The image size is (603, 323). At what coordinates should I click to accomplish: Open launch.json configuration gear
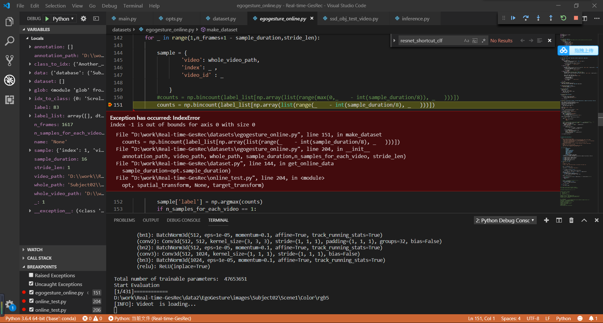(x=84, y=19)
